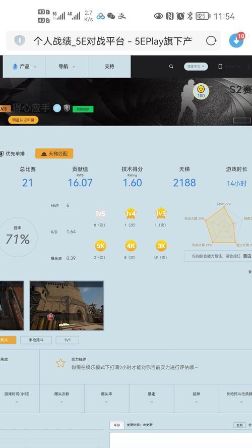Reload the page with the refresh icon

(x=211, y=41)
